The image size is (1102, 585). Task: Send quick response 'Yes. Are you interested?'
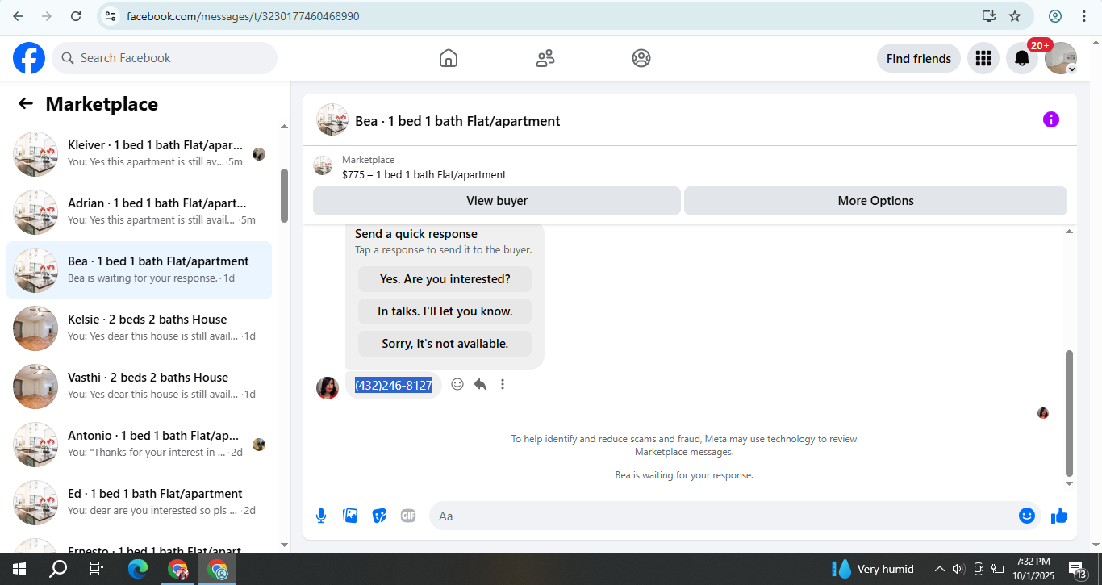[445, 279]
